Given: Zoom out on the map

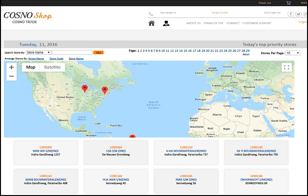Looking at the screenshot, I should pyautogui.click(x=11, y=76).
